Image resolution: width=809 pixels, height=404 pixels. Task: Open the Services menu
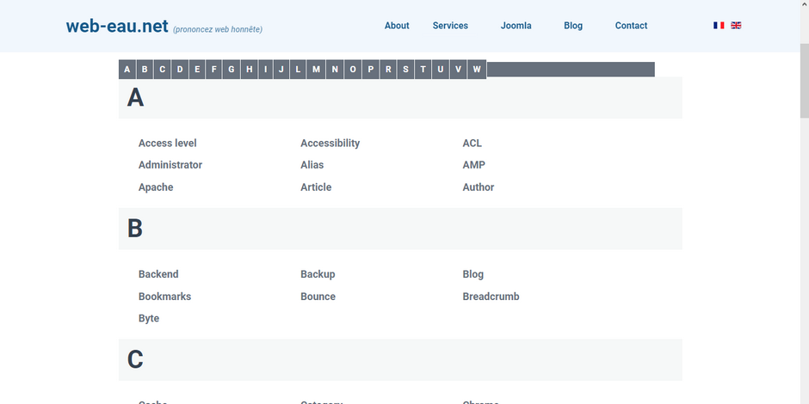coord(450,26)
